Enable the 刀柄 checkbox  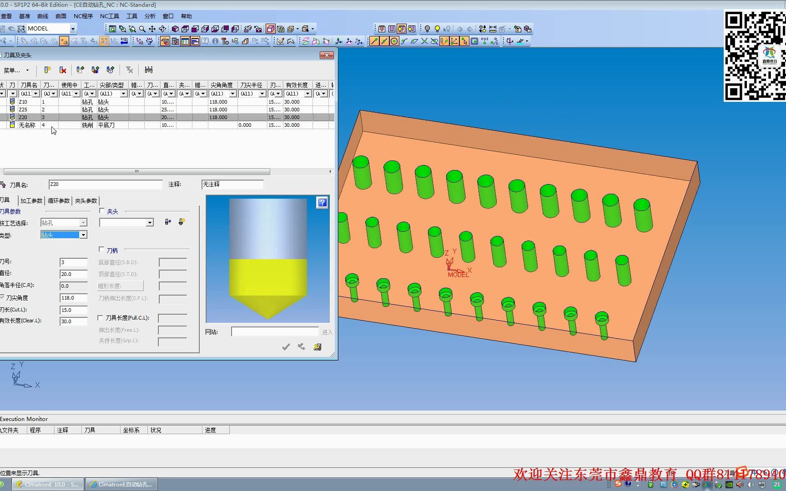(102, 250)
